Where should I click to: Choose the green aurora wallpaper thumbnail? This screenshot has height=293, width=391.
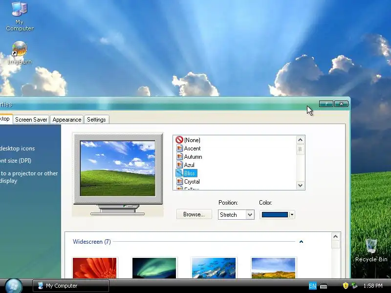click(154, 268)
